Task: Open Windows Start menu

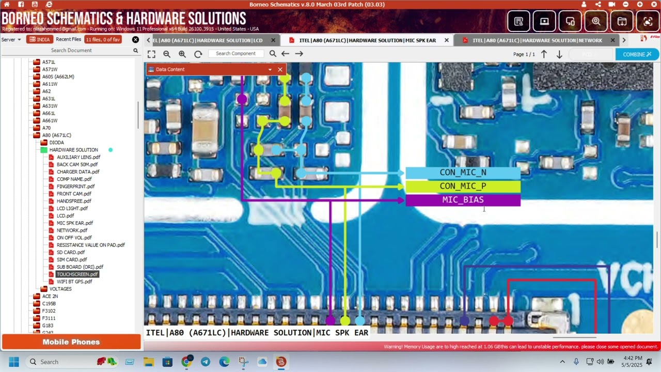Action: 14,362
